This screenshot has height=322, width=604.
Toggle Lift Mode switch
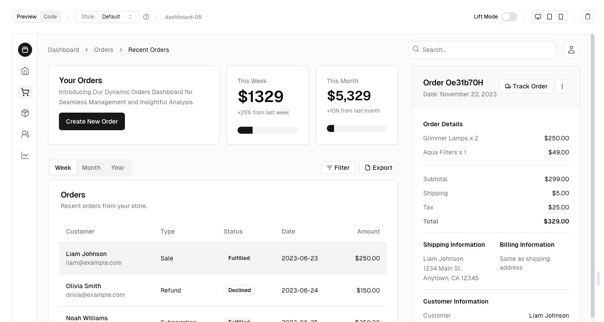(x=509, y=17)
